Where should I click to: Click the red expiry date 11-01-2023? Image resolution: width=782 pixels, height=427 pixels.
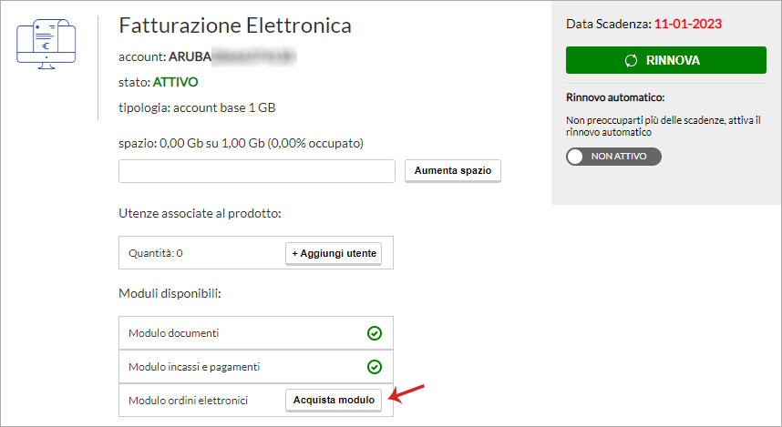coord(688,24)
